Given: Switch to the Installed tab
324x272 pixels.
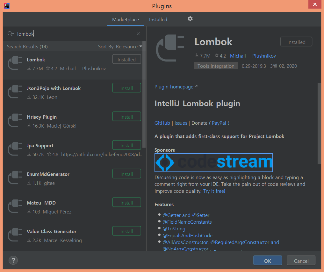Looking at the screenshot, I should click(x=158, y=20).
